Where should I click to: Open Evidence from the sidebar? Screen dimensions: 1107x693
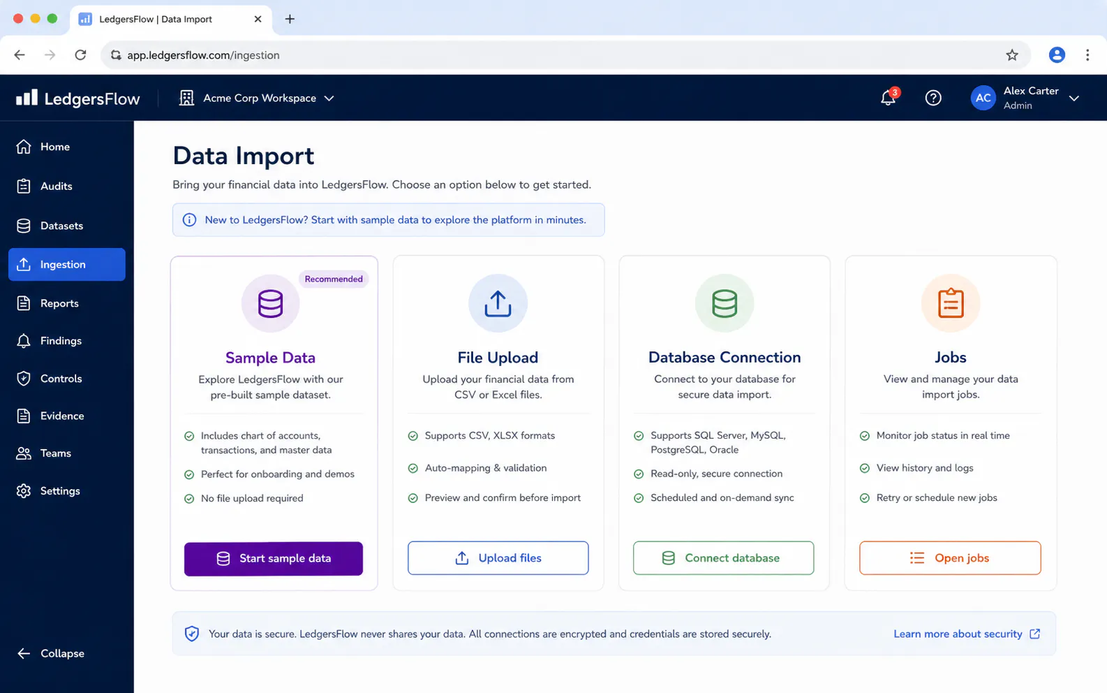(x=67, y=416)
